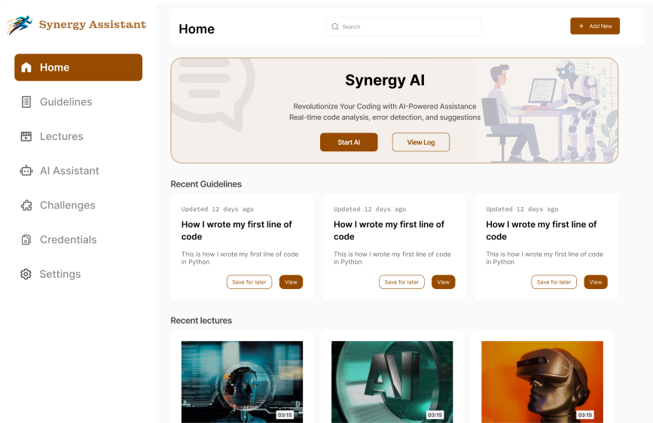Image resolution: width=653 pixels, height=423 pixels.
Task: Click the Guidelines document icon
Action: click(26, 102)
